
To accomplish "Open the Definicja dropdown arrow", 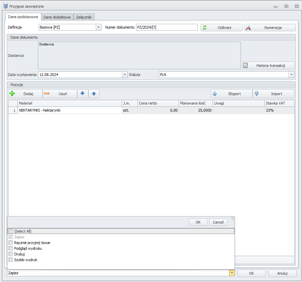I will pyautogui.click(x=98, y=27).
